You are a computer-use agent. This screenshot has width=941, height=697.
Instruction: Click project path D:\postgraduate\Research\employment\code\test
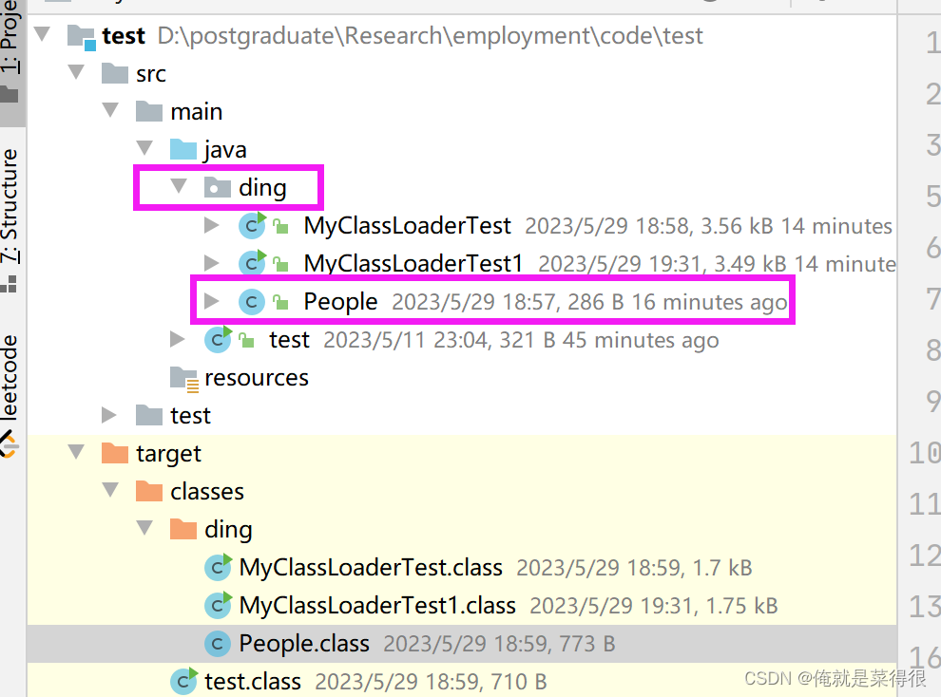tap(430, 36)
